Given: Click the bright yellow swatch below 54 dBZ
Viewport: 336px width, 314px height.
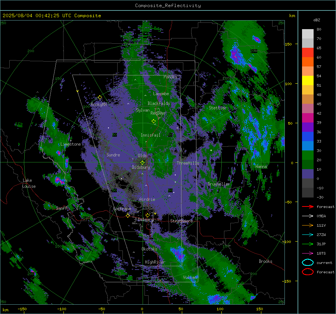Looking at the screenshot, I should coord(308,81).
